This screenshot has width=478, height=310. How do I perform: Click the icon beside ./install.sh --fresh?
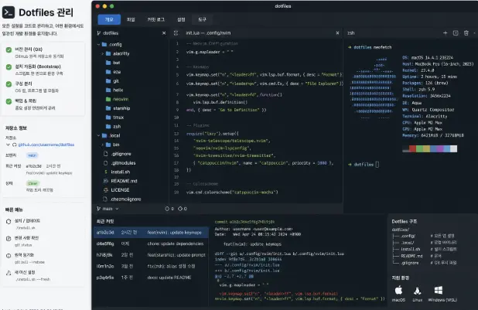9,273
